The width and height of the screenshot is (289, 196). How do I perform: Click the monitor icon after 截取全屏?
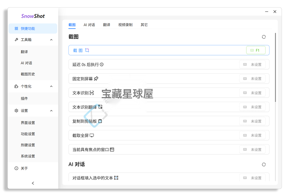(92, 135)
